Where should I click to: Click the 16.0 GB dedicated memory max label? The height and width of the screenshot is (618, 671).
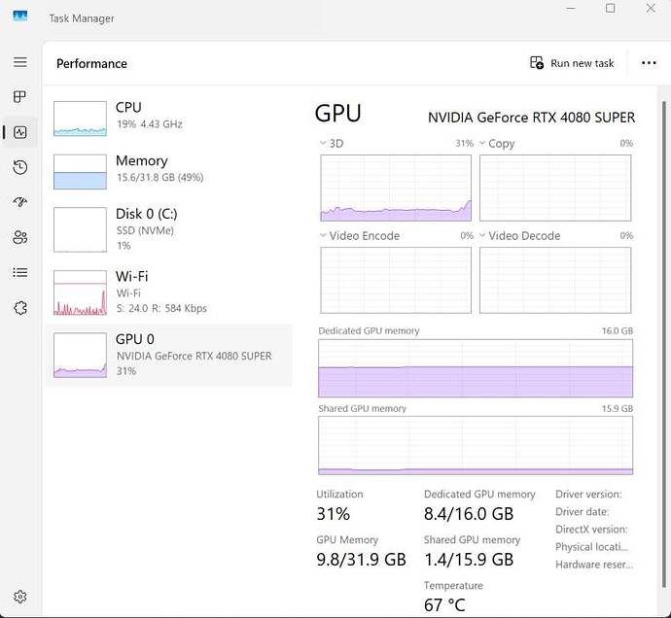[618, 330]
